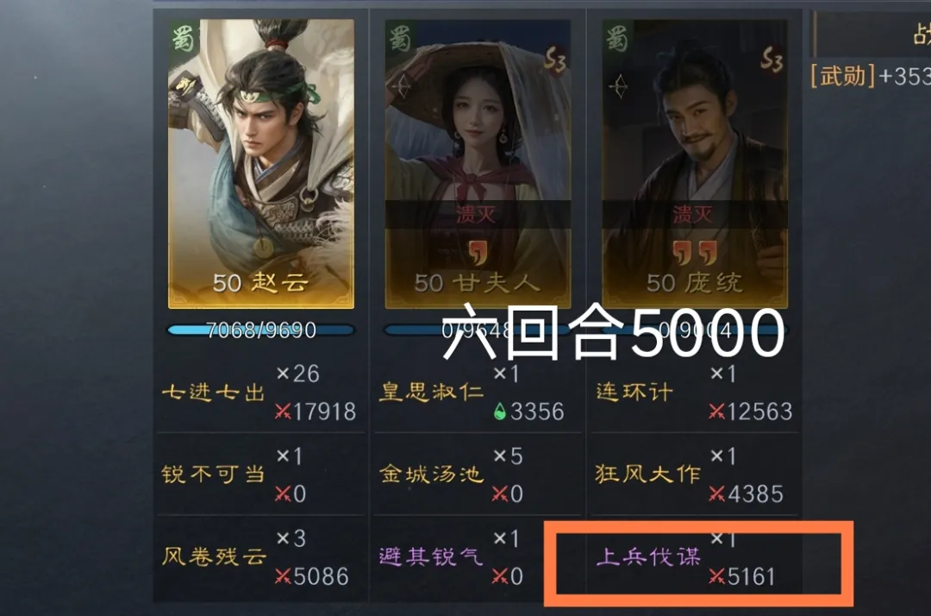
Task: Tap the 蜀 faction badge on 甘夫人 card
Action: 400,39
